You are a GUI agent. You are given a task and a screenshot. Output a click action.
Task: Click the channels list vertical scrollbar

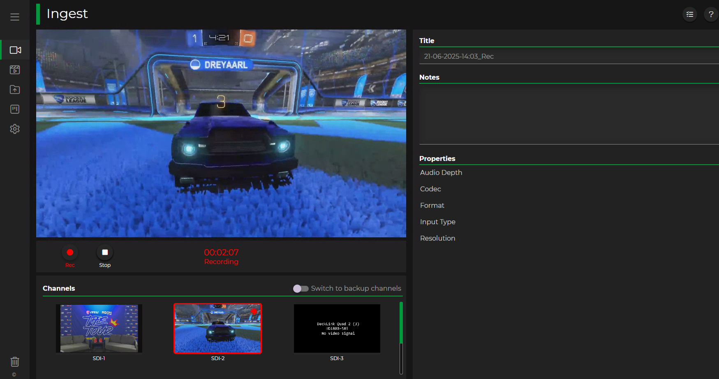401,338
